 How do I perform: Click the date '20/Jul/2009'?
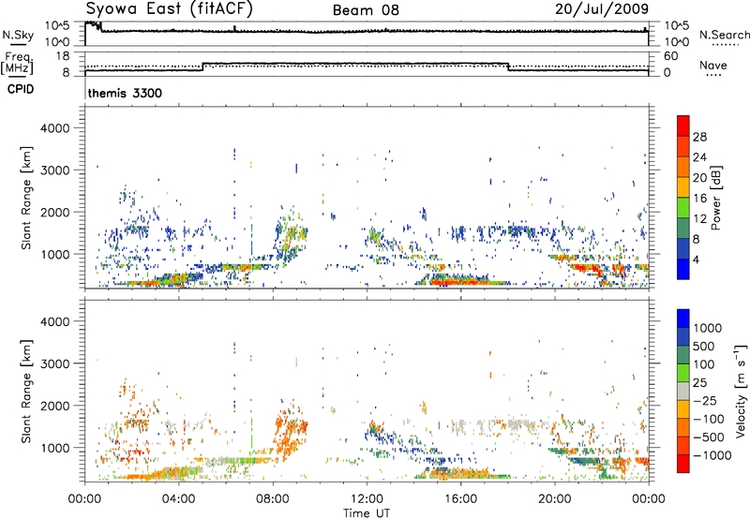pos(602,9)
